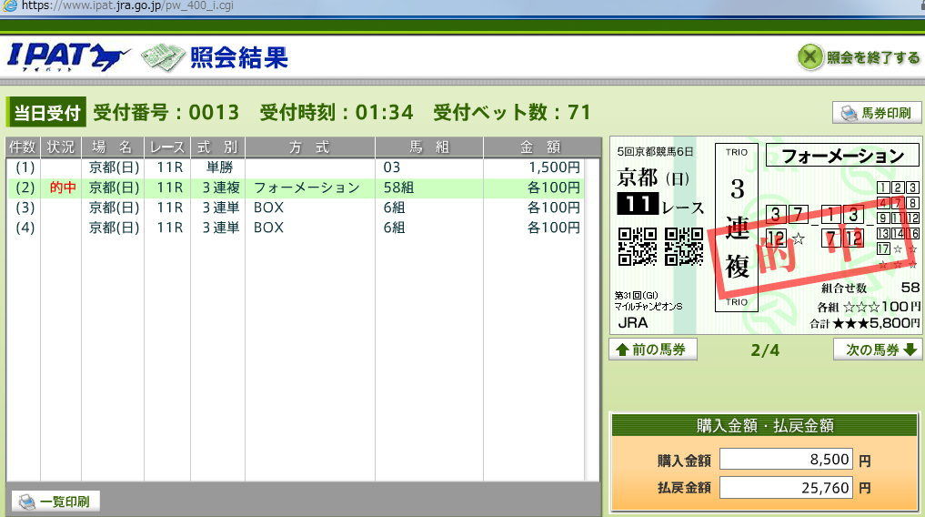Image resolution: width=925 pixels, height=517 pixels.
Task: Click 照会を終了する to end inquiry
Action: tap(859, 57)
